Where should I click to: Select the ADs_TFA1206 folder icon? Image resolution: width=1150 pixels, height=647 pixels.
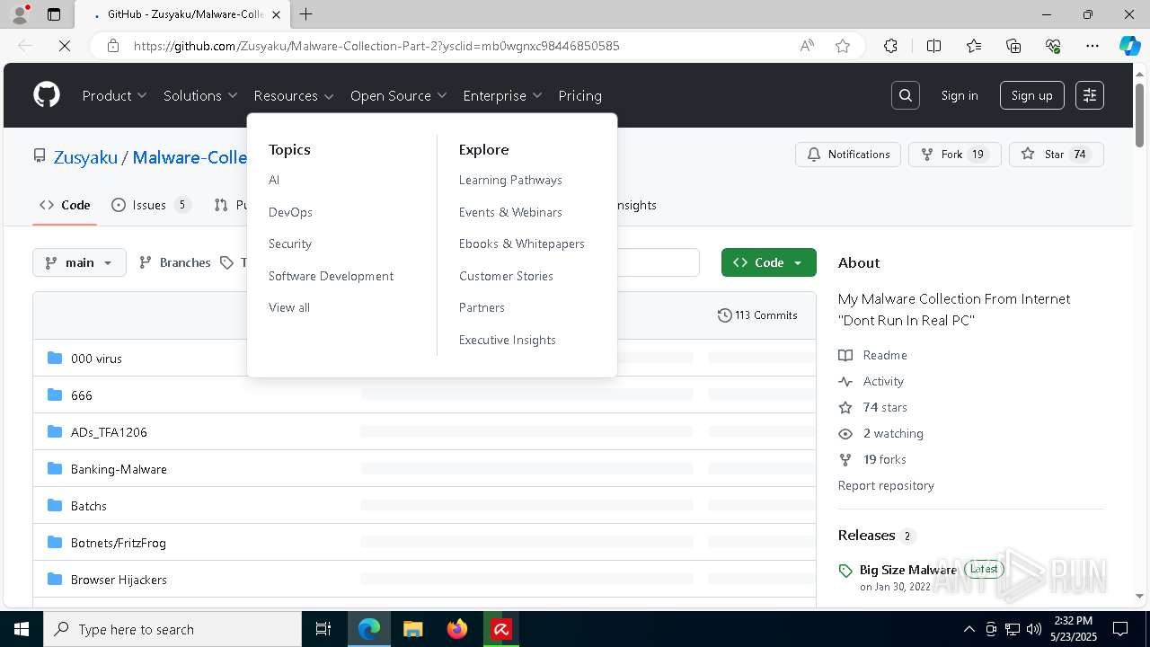(55, 431)
